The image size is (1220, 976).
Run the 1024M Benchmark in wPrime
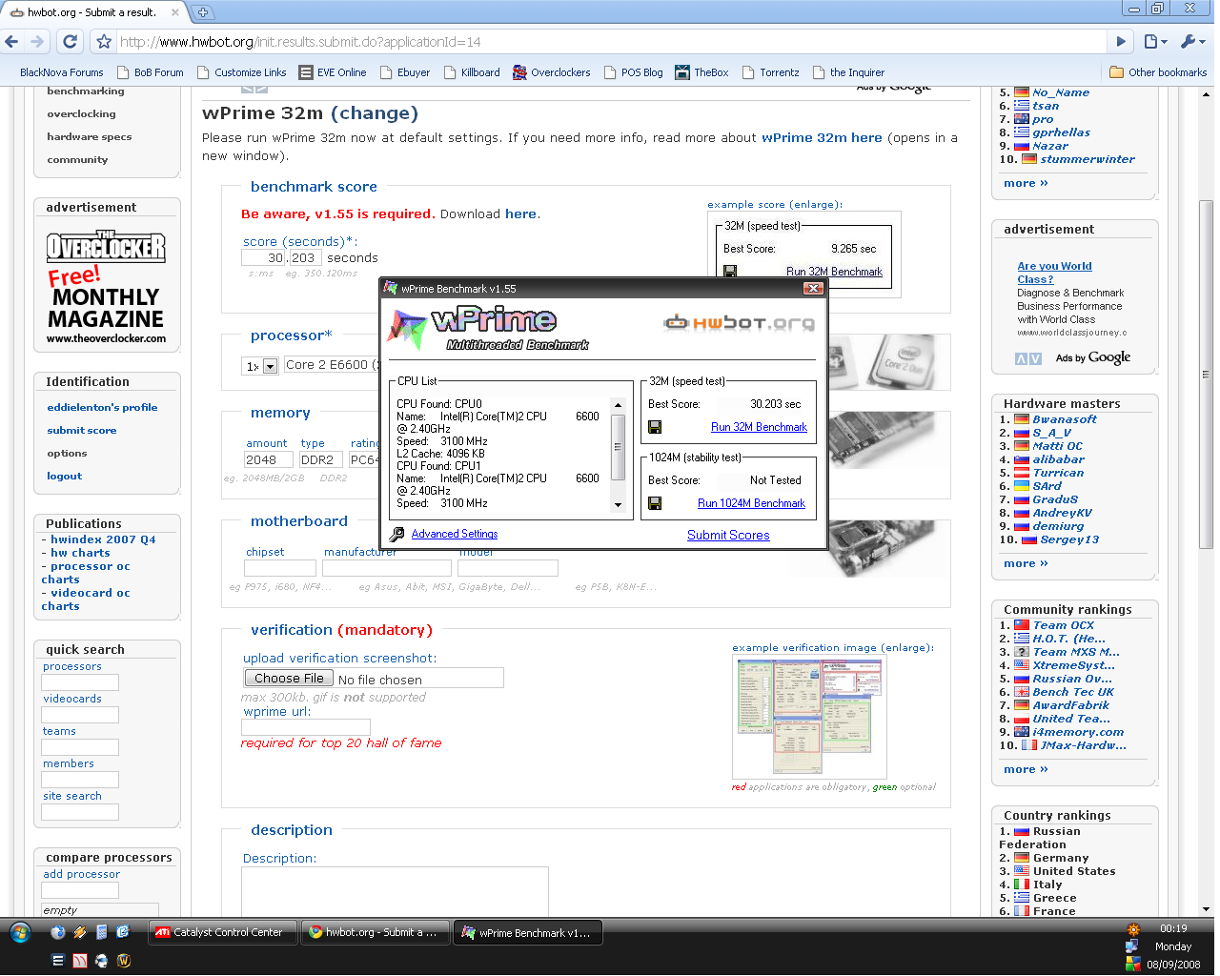pos(751,503)
